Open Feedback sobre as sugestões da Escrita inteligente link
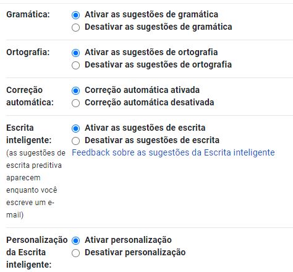 (x=173, y=152)
